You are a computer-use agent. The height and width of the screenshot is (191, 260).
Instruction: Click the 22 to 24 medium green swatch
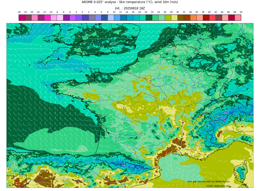(155, 18)
